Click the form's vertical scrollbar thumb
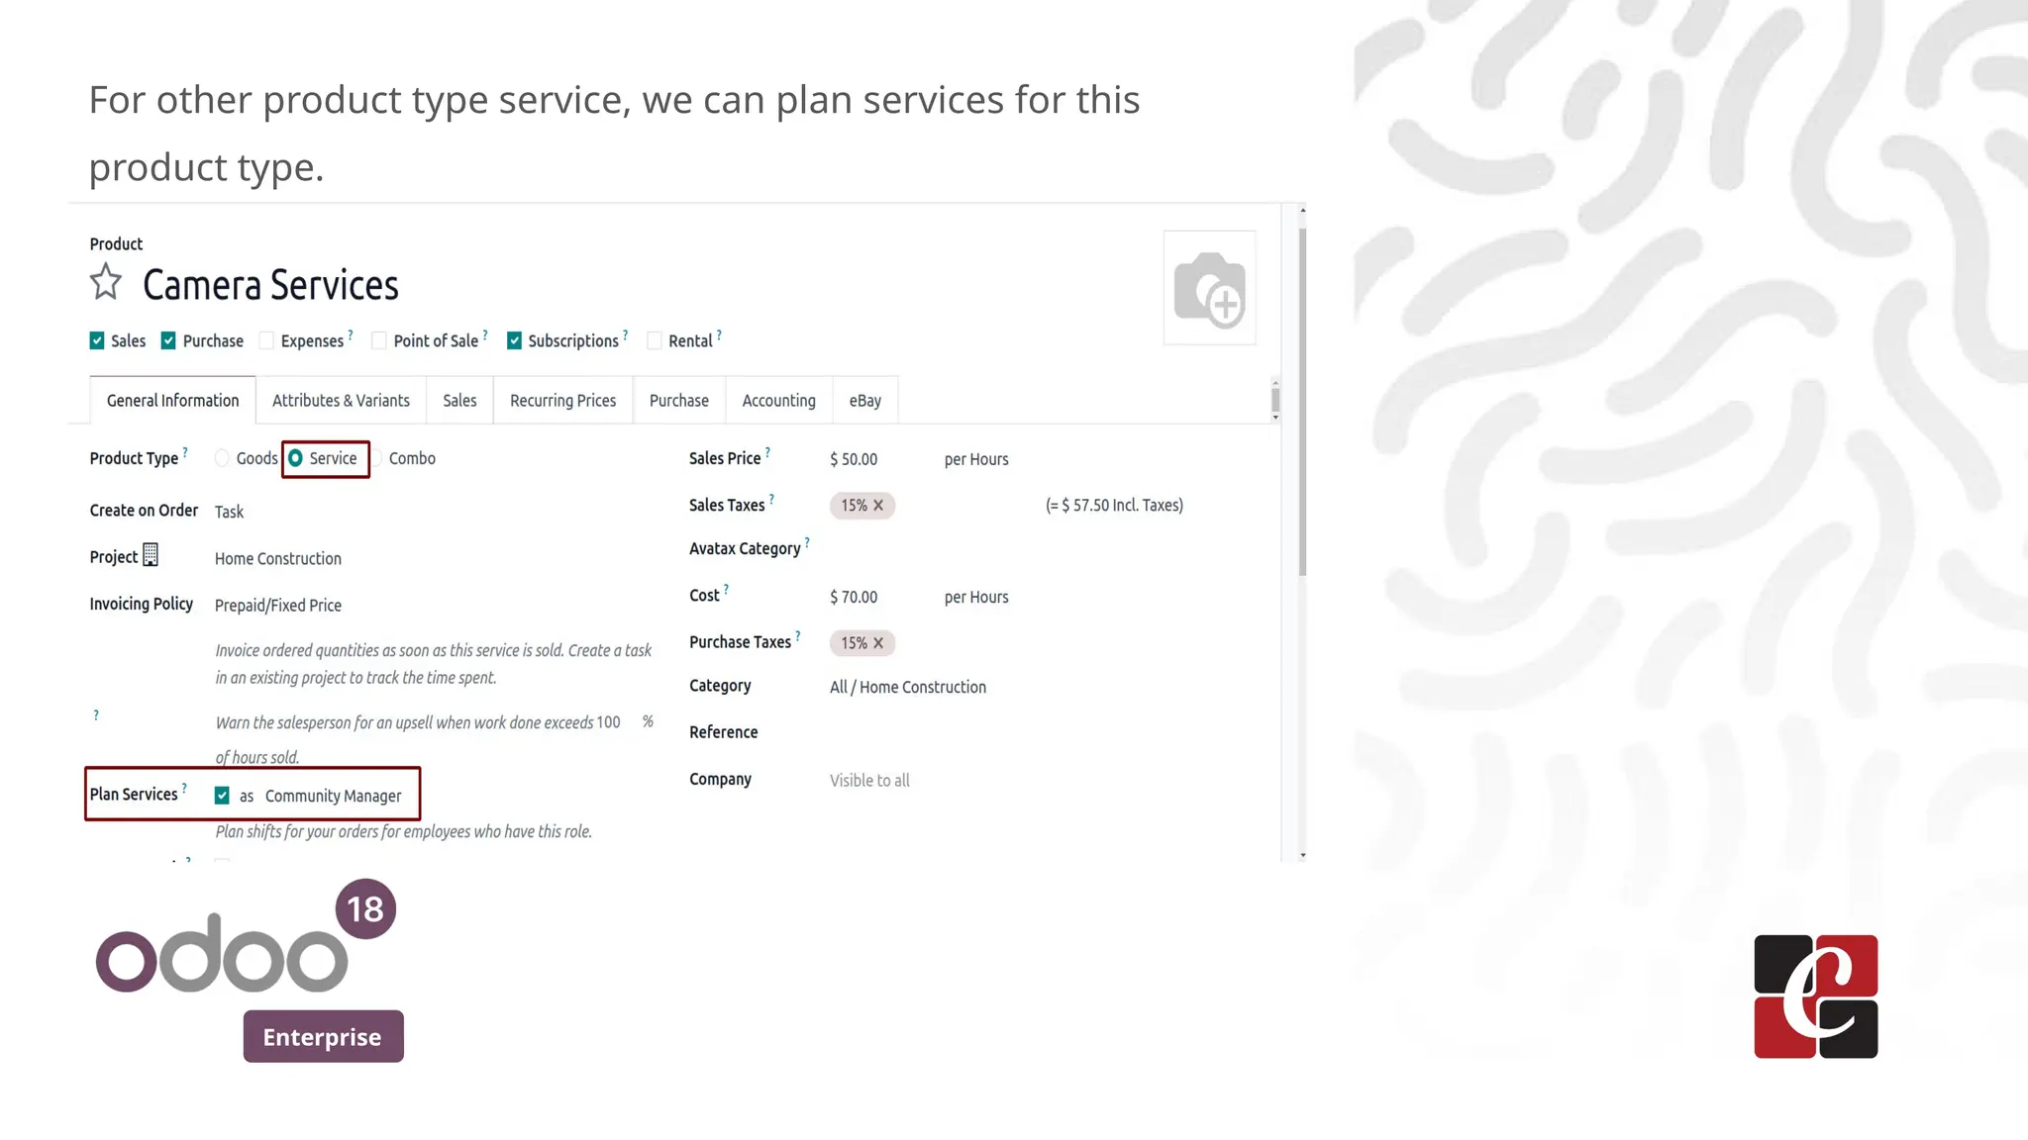The image size is (2028, 1140). pos(1302,401)
